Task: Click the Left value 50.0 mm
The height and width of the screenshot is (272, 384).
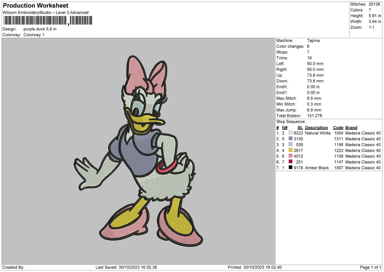Action: (x=315, y=64)
